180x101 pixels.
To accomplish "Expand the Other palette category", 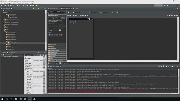I will point(57,59).
